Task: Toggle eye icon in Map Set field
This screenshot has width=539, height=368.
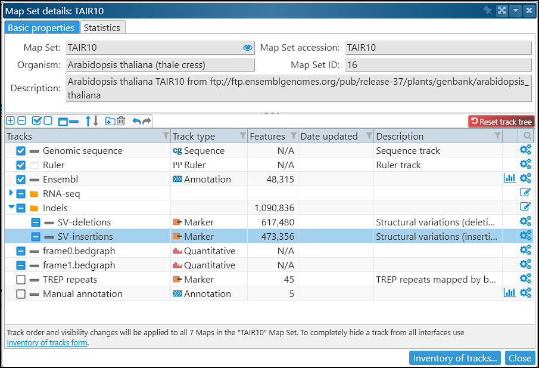Action: [x=248, y=48]
